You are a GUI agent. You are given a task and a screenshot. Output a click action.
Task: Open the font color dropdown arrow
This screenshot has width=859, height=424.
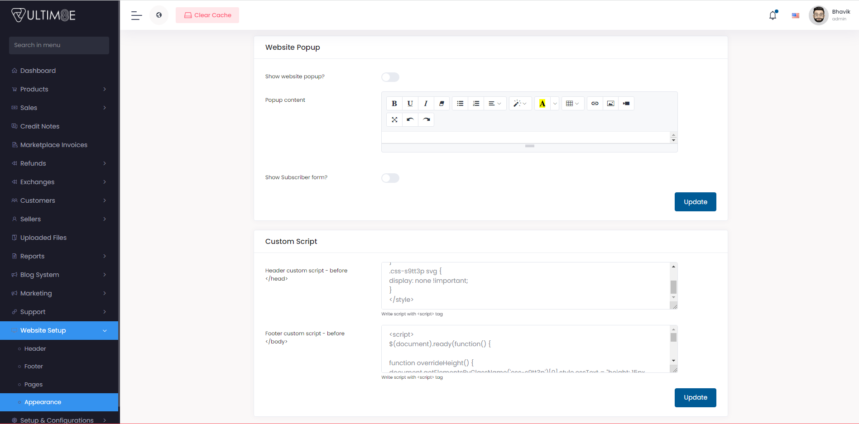point(555,103)
